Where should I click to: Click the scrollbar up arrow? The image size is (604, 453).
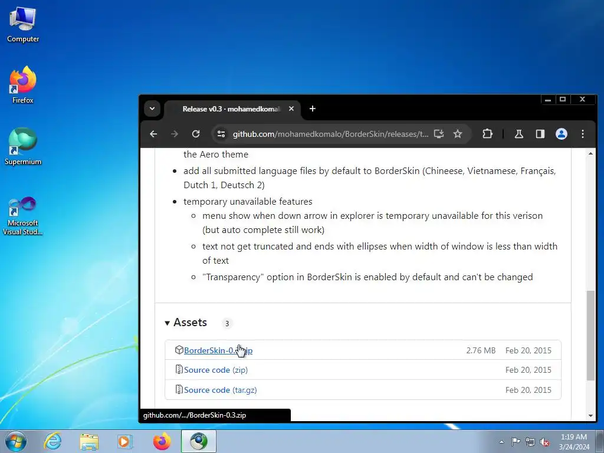click(x=590, y=154)
